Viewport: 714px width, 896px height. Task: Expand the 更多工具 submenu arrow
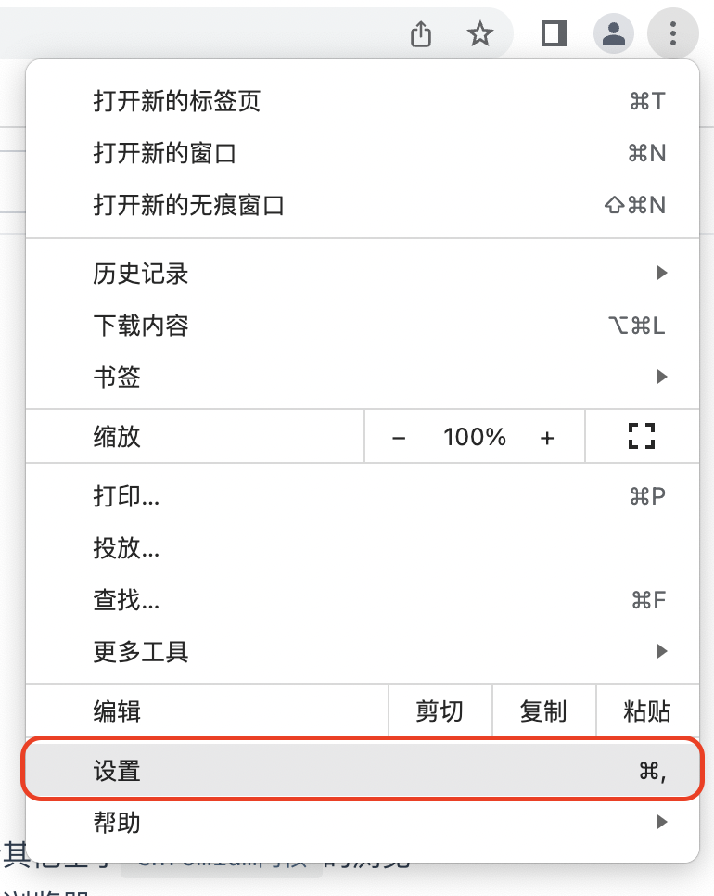pos(661,651)
